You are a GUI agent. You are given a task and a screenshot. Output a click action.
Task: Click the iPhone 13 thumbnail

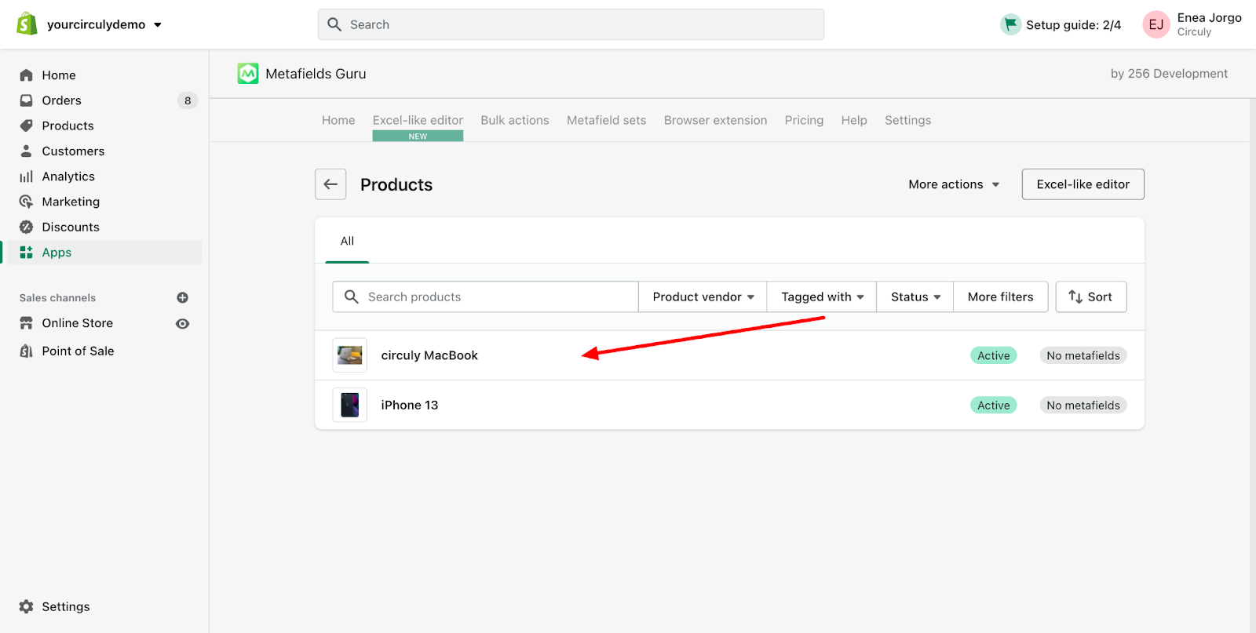click(x=350, y=405)
